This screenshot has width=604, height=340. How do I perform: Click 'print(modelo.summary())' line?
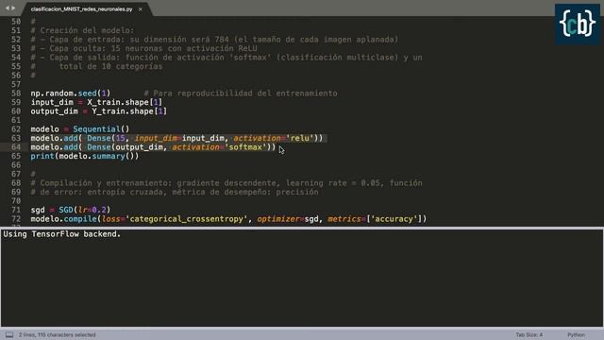pyautogui.click(x=84, y=156)
